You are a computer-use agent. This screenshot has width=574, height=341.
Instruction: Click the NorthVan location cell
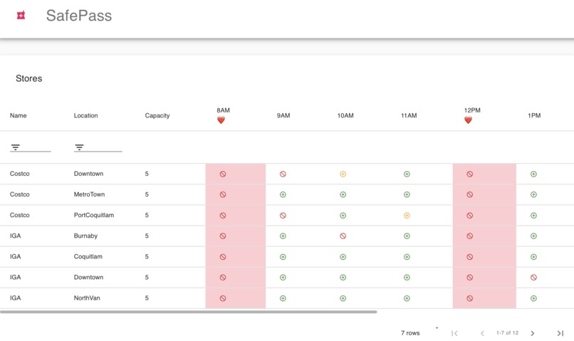point(87,298)
